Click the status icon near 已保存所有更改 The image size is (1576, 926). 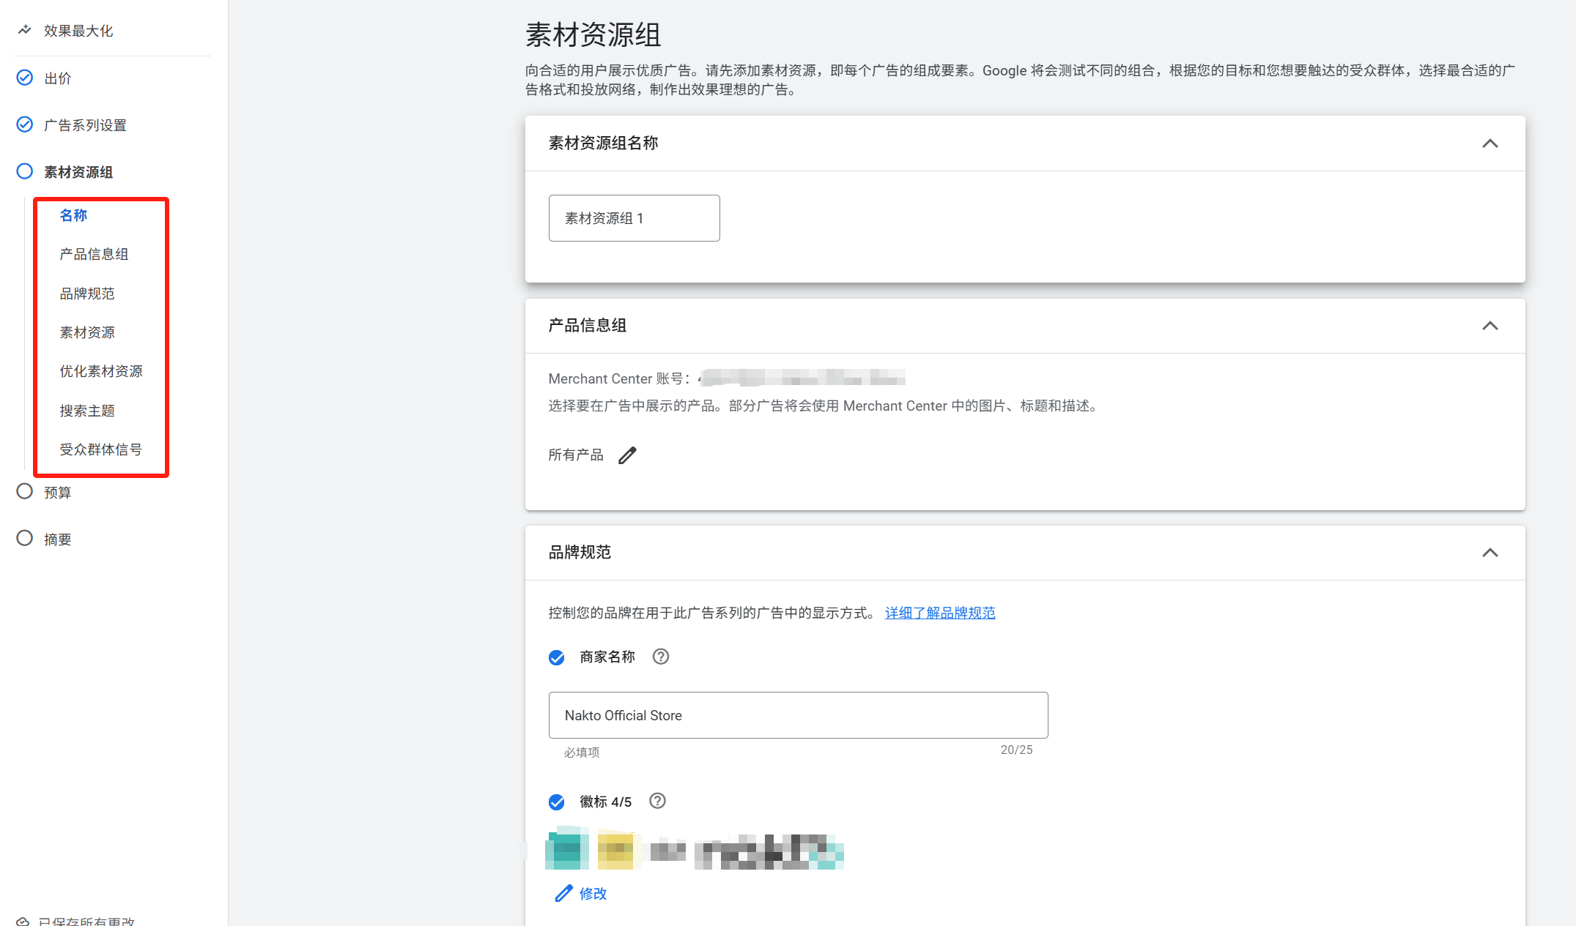pos(24,920)
